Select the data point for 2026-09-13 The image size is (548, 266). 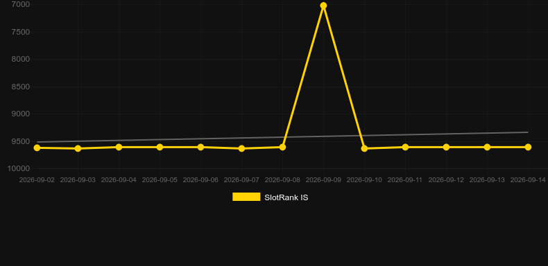[x=487, y=147]
